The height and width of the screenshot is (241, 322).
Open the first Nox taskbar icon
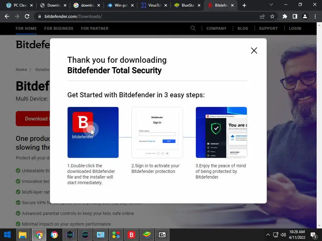pos(69,235)
